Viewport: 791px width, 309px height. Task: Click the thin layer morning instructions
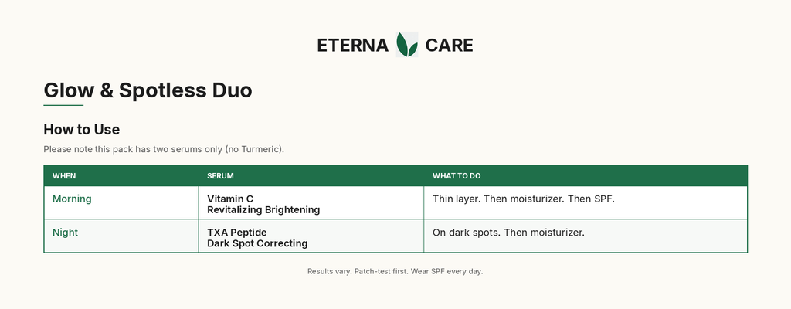[x=524, y=199]
